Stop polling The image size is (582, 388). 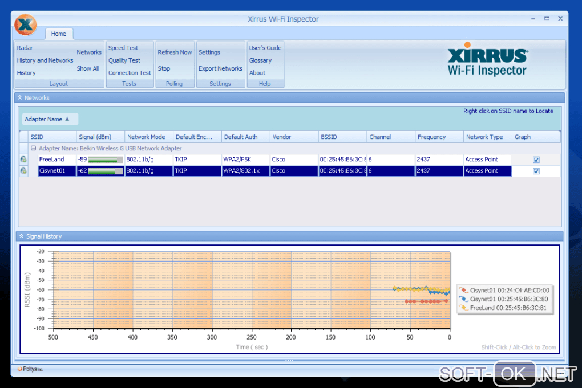pos(164,68)
